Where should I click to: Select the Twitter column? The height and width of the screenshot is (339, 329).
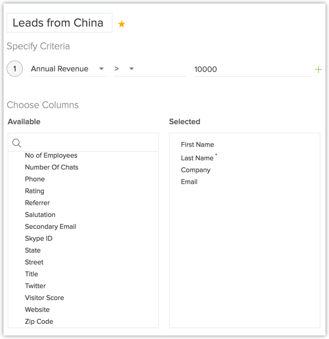point(35,286)
